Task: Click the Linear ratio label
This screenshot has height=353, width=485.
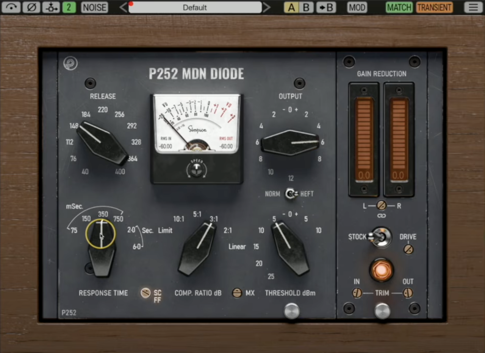Action: click(237, 247)
